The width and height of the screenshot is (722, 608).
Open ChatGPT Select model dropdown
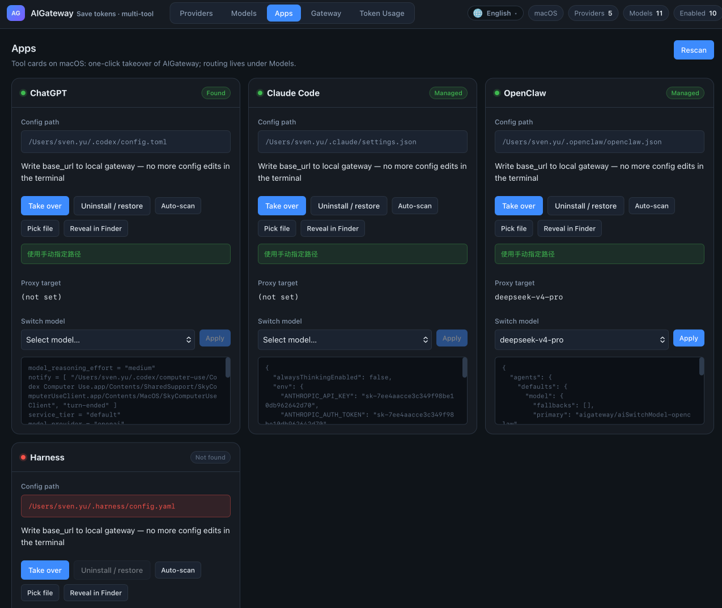coord(108,339)
